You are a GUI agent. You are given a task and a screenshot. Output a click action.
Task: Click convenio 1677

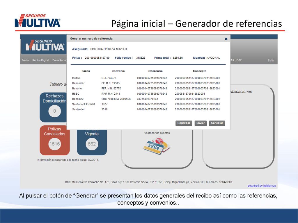pyautogui.click(x=104, y=104)
